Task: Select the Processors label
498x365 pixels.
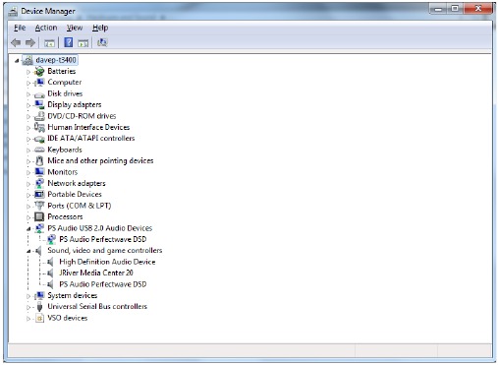Action: tap(65, 216)
